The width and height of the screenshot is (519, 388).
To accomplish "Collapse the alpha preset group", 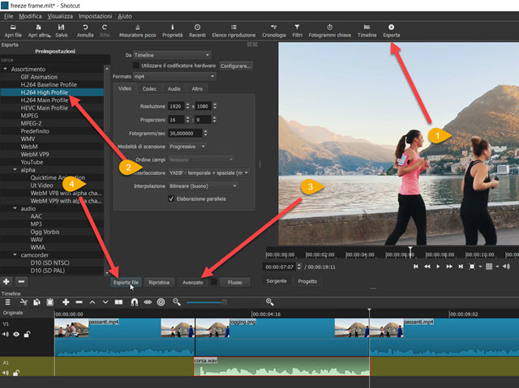I will tap(15, 169).
